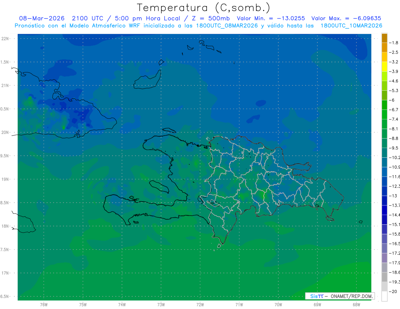Click the -2.5 colorbar value
The width and height of the screenshot is (400, 309).
pos(394,52)
